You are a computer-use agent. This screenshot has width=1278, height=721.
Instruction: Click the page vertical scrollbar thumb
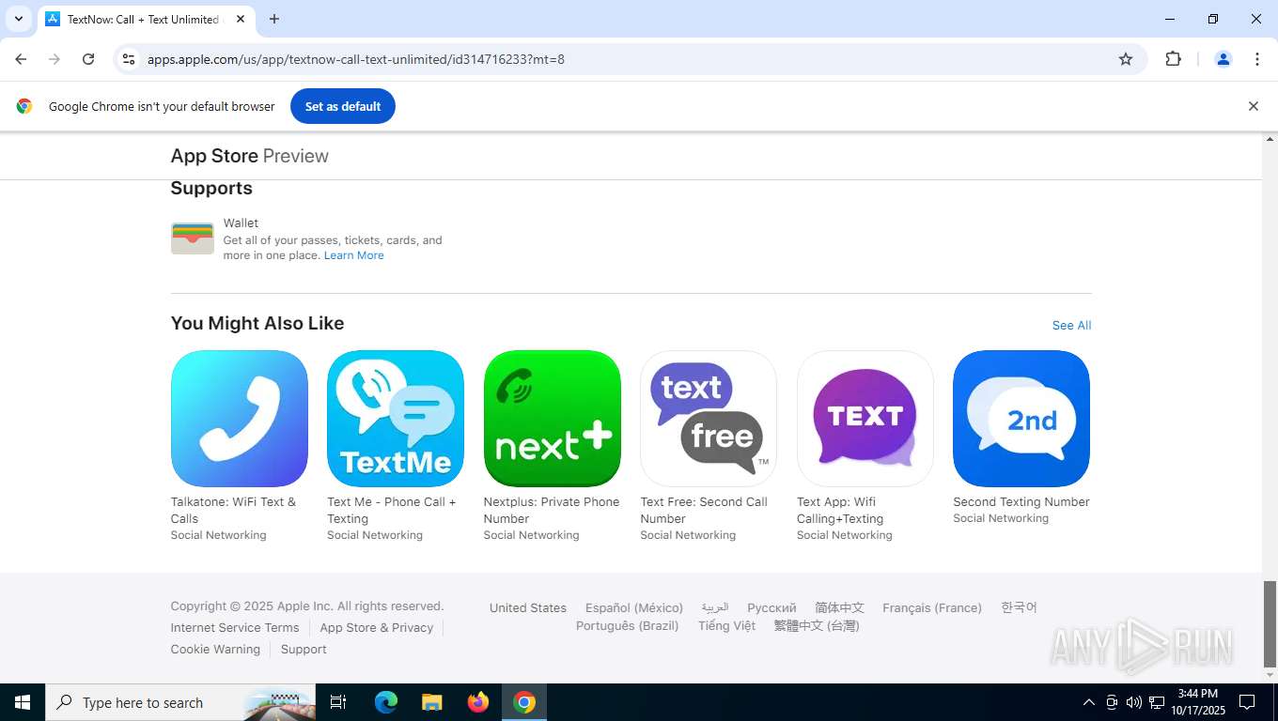pyautogui.click(x=1270, y=623)
